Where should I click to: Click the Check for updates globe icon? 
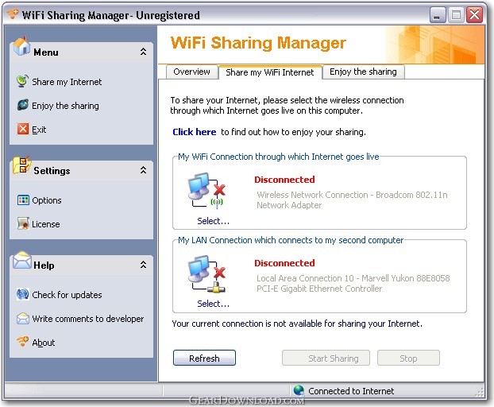click(23, 294)
